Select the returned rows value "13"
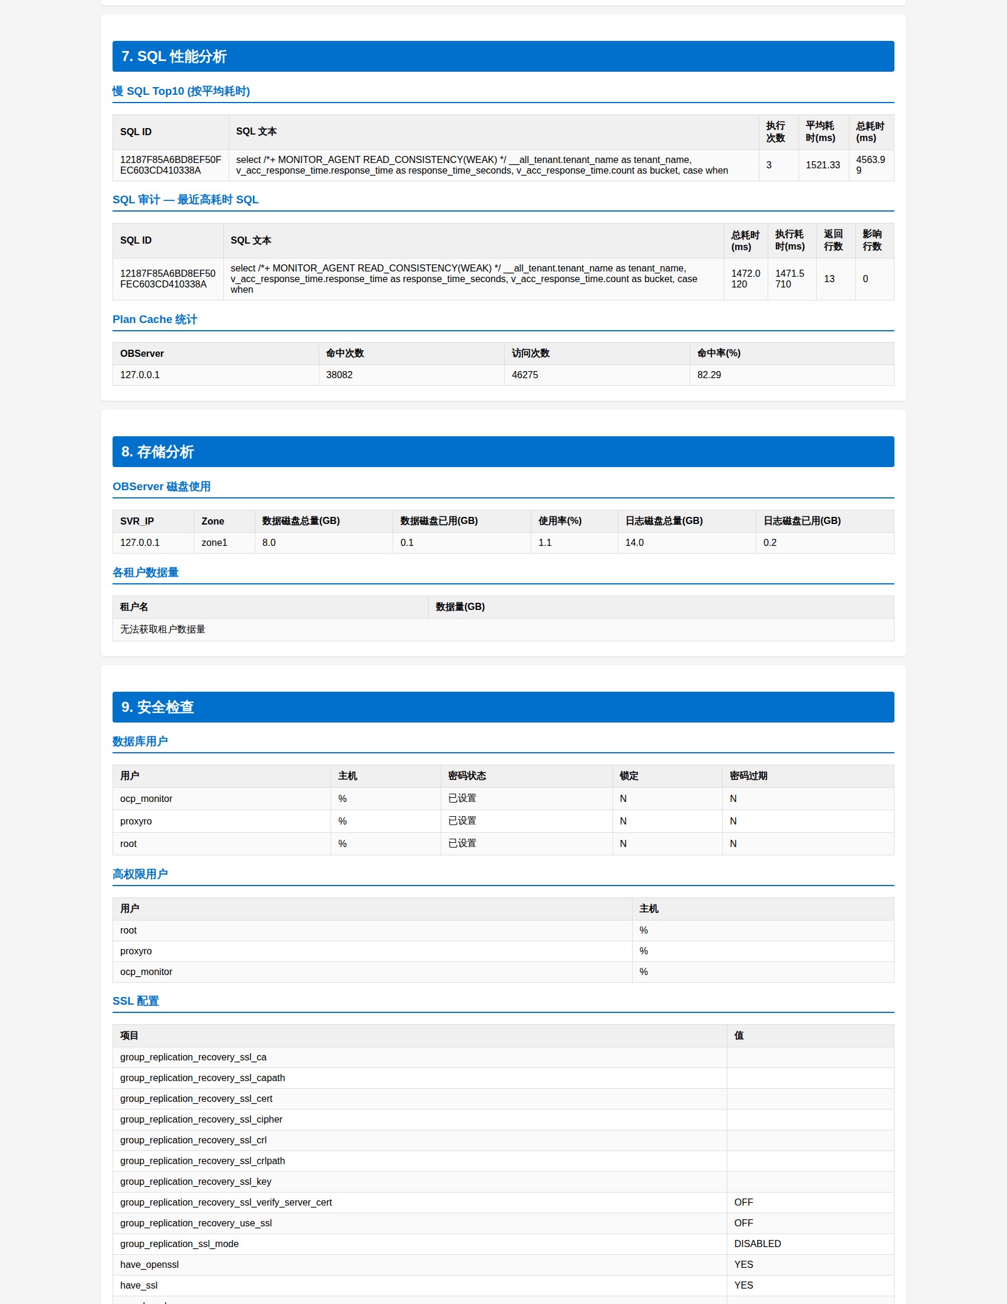Image resolution: width=1007 pixels, height=1304 pixels. coord(829,279)
